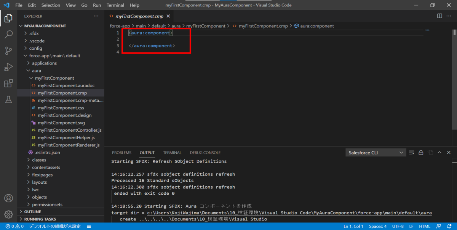The image size is (457, 230).
Task: Open the Explorer view in activity bar
Action: point(8,18)
